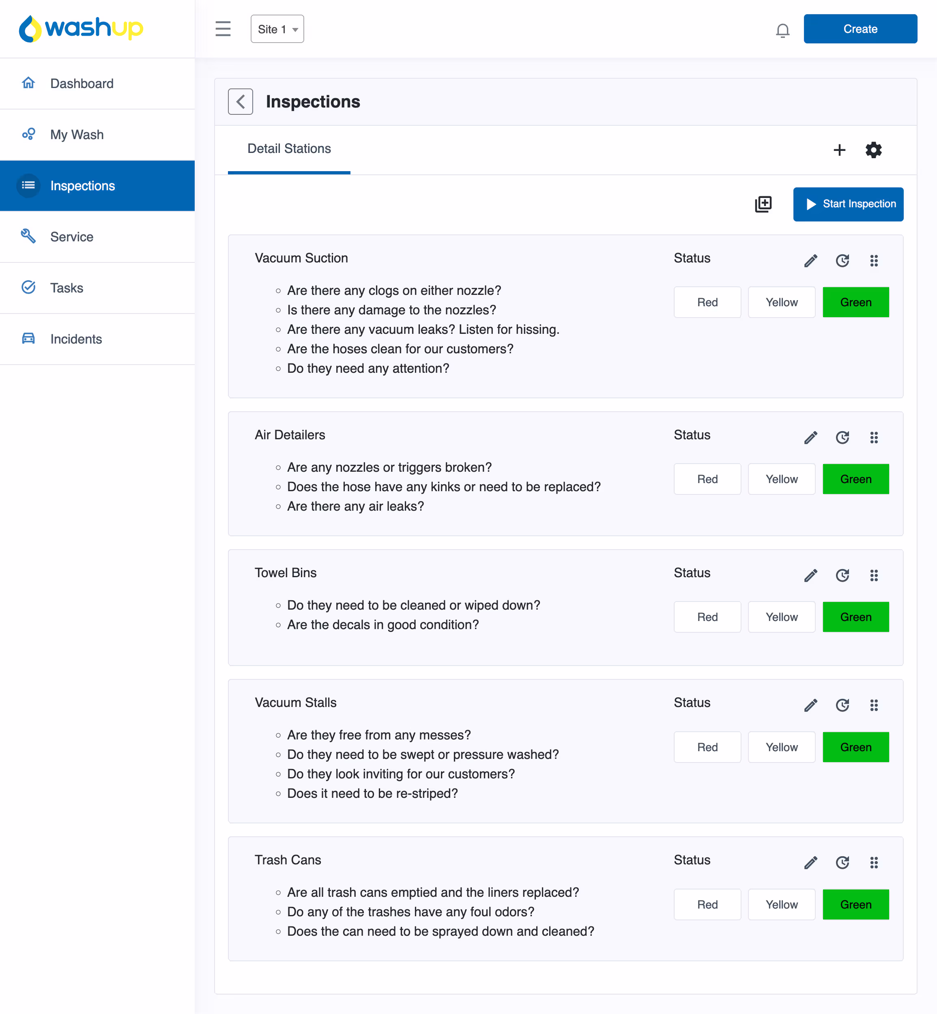Click 'Are the decals in good condition?'

(383, 625)
